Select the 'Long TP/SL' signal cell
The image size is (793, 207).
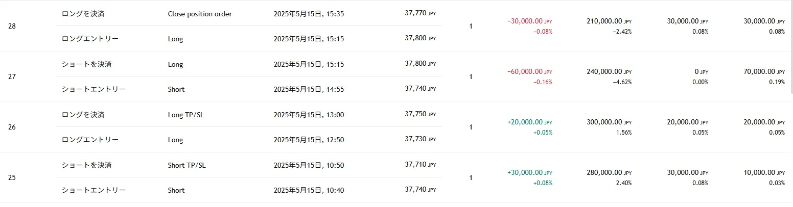coord(185,115)
